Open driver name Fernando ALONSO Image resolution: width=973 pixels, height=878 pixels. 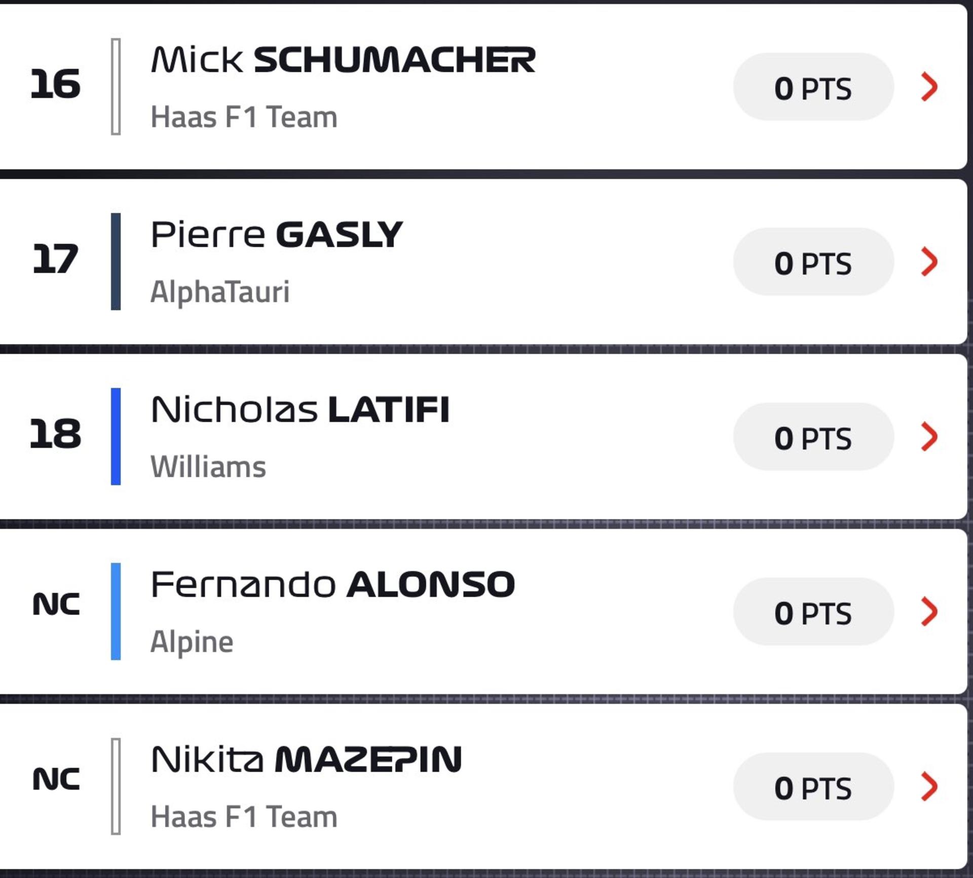(333, 584)
